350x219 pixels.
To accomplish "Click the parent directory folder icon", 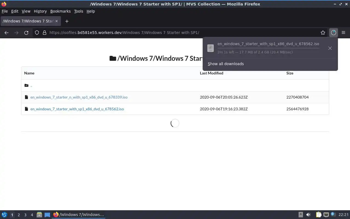I will point(27,85).
